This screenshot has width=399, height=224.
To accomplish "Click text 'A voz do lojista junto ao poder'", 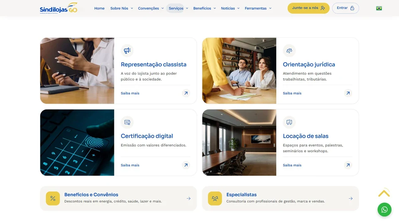I will click(x=149, y=73).
